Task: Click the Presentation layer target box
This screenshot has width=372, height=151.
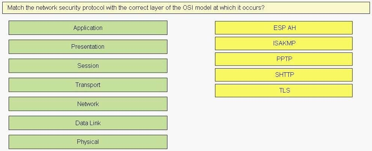Action: 88,46
